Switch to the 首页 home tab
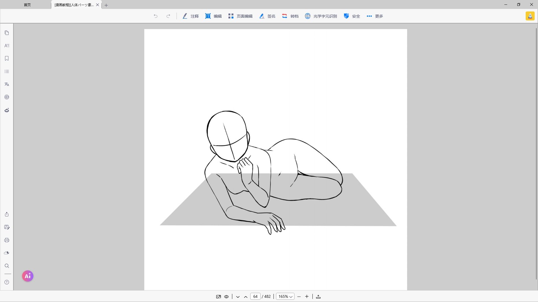538x302 pixels. click(x=27, y=5)
